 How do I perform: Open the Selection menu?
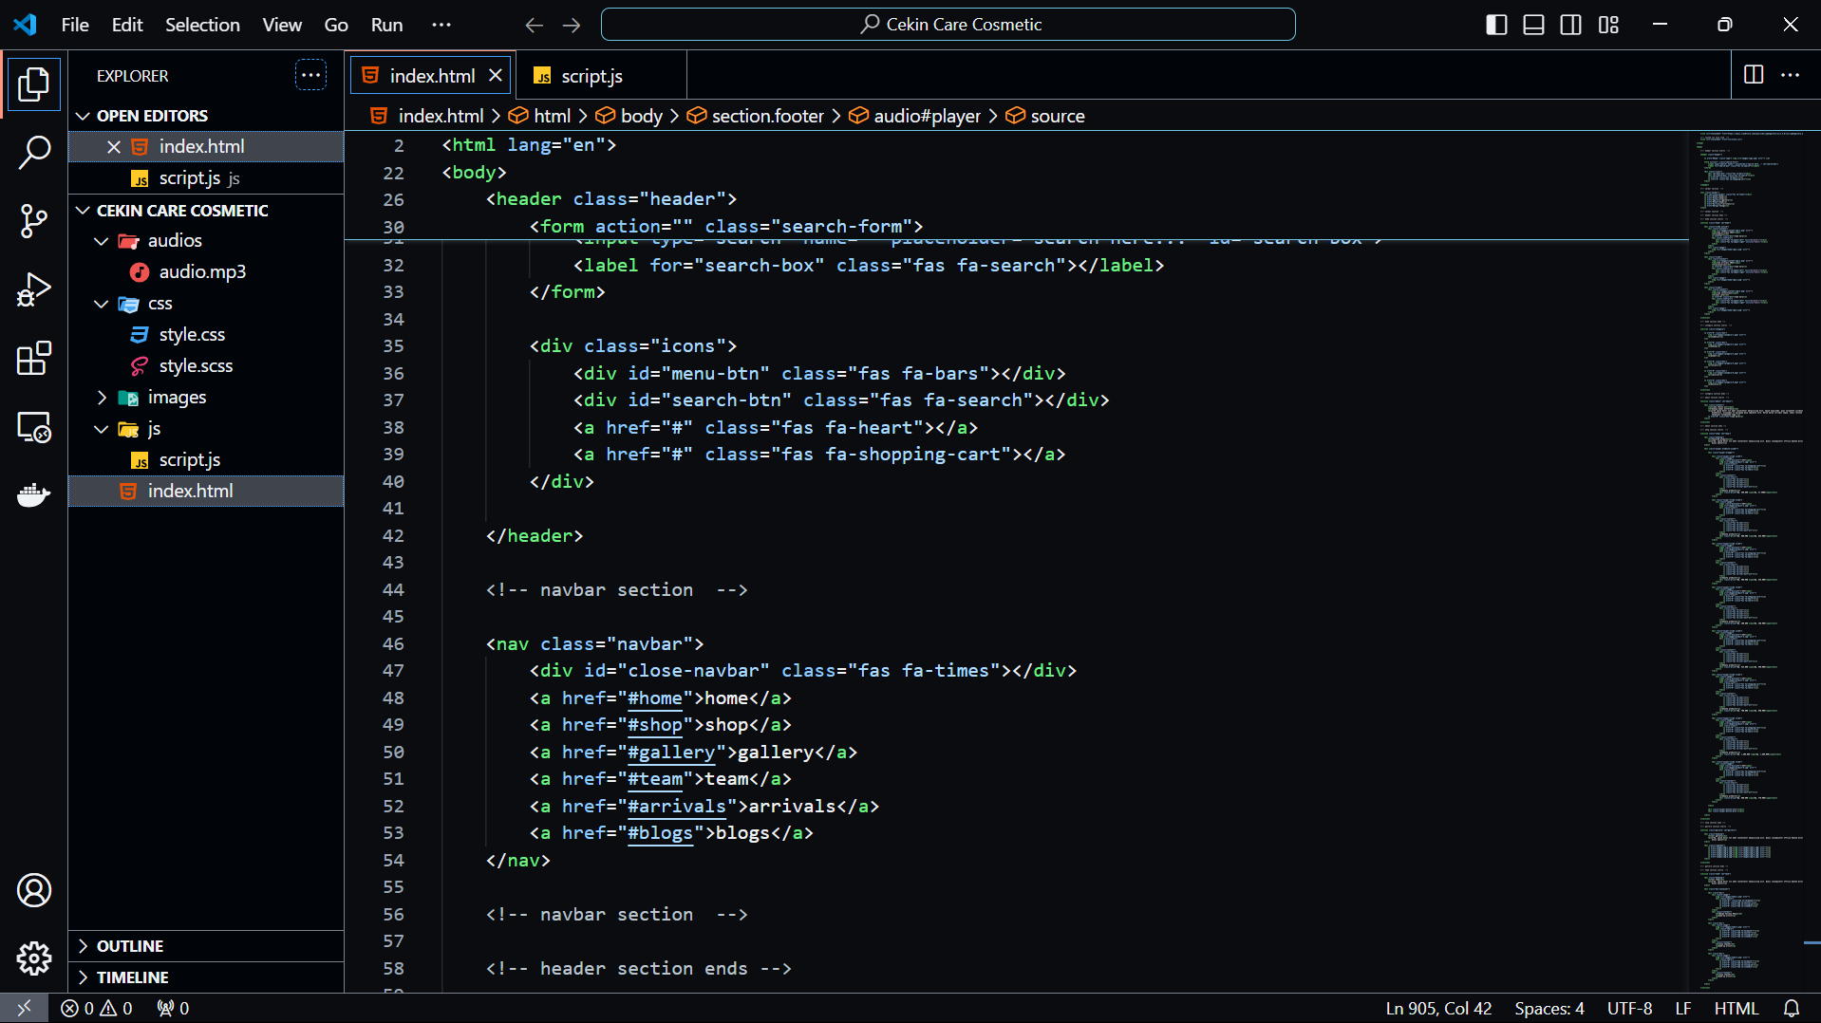[x=202, y=25]
